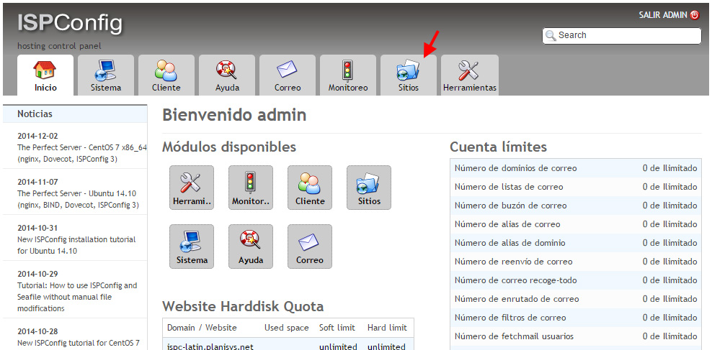
Task: Click Número de dominios de correo row
Action: [x=575, y=168]
